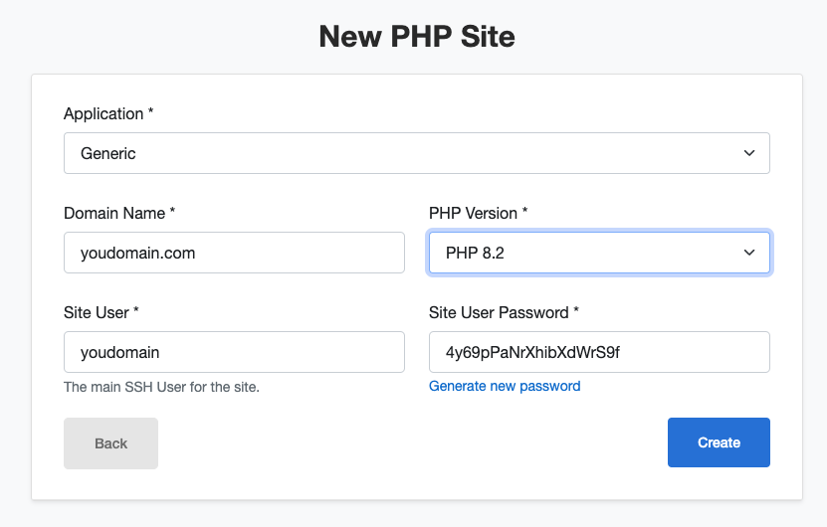Viewport: 827px width, 527px height.
Task: Click the Domain Name field label
Action: pyautogui.click(x=114, y=214)
